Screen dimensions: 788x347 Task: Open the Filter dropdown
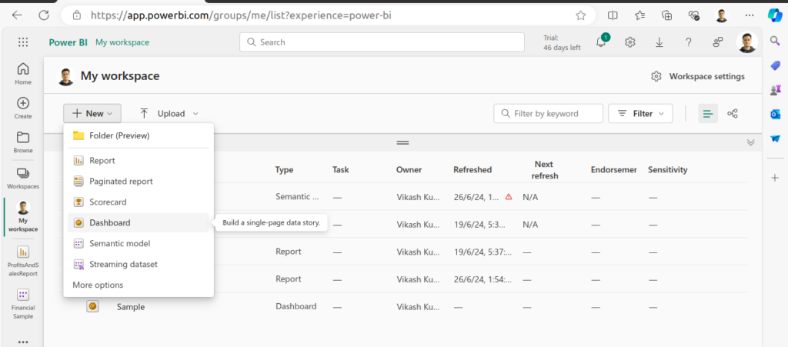tap(640, 114)
